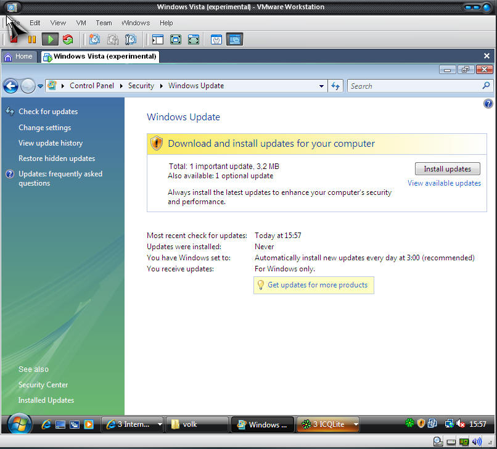Open the VM menu

81,23
